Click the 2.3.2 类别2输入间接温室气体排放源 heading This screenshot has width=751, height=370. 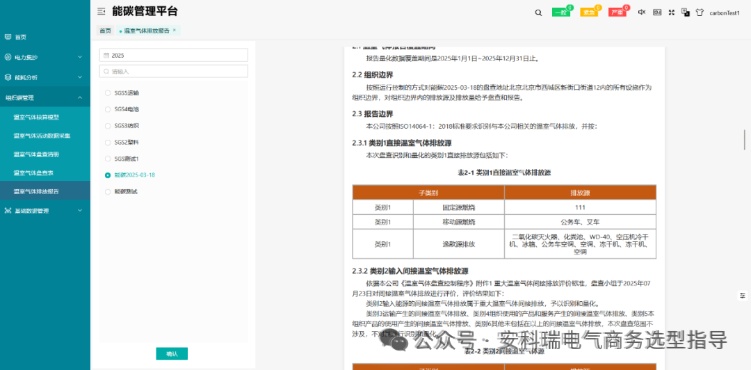click(410, 271)
